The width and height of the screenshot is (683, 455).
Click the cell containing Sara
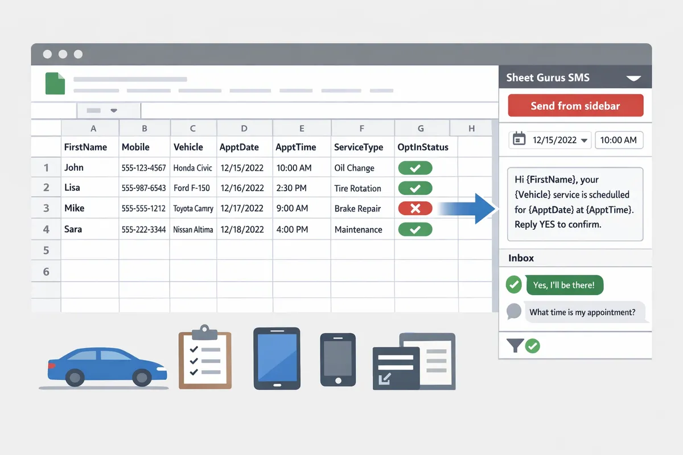[90, 229]
